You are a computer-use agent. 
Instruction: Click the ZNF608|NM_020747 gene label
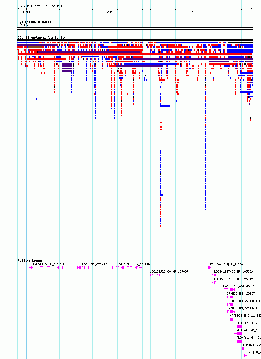[x=93, y=264]
